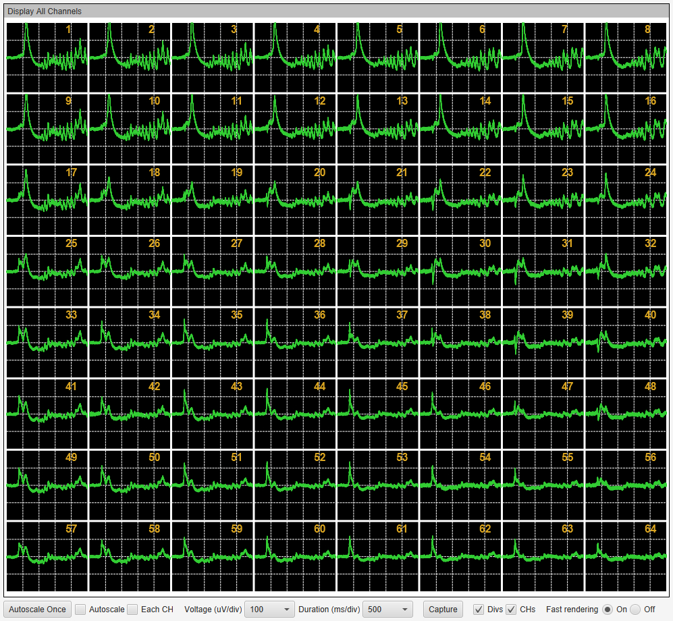Select channel 30 waveform panel

click(x=460, y=271)
